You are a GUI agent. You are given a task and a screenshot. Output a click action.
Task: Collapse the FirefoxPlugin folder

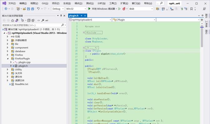(x=7, y=58)
